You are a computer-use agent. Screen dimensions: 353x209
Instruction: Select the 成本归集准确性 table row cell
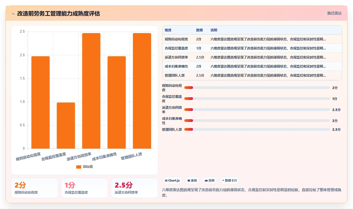[176, 66]
